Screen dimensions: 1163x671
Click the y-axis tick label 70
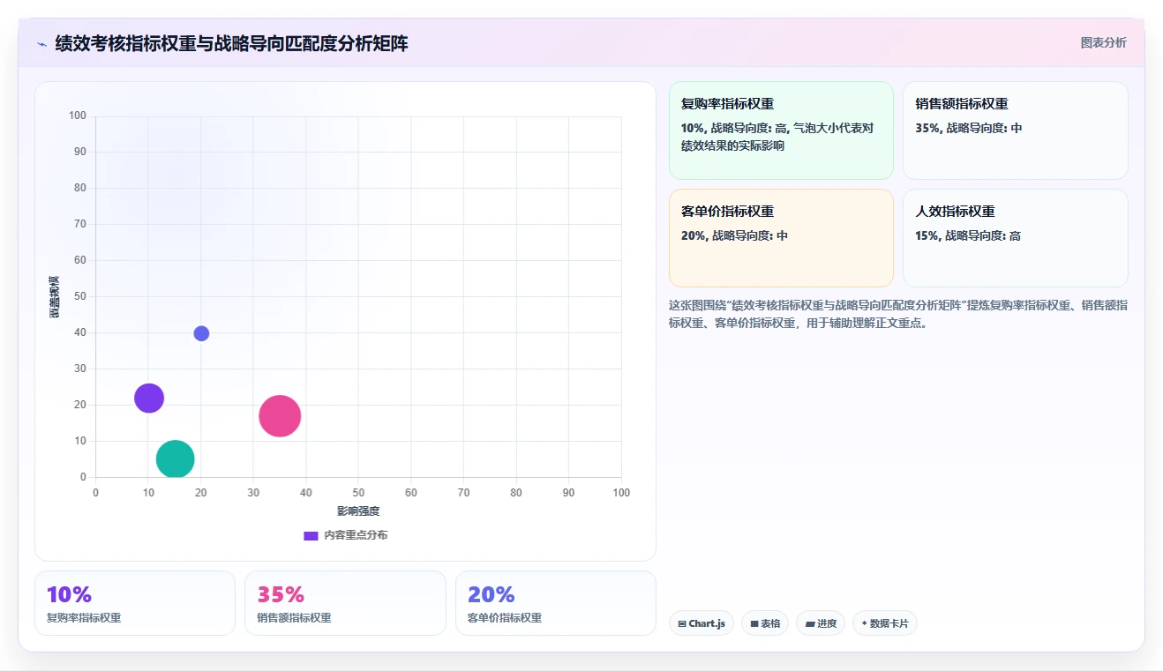click(x=80, y=224)
